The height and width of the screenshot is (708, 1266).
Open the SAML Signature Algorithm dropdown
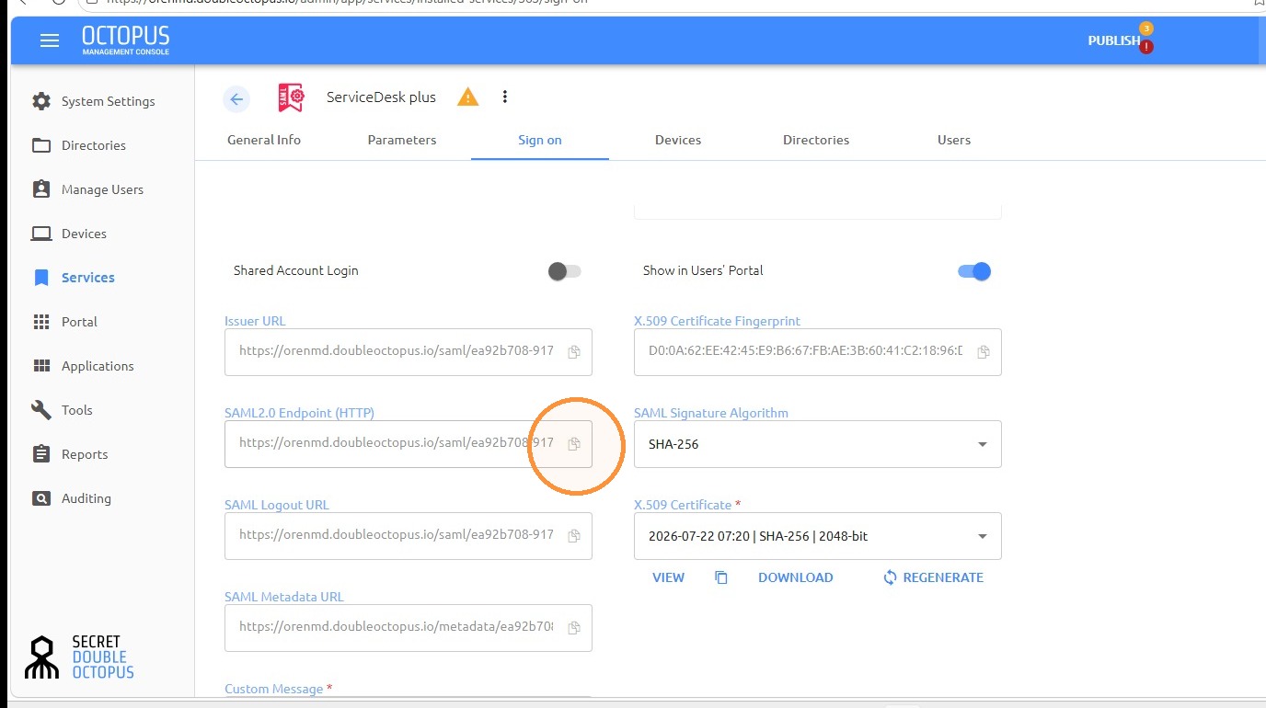[818, 444]
